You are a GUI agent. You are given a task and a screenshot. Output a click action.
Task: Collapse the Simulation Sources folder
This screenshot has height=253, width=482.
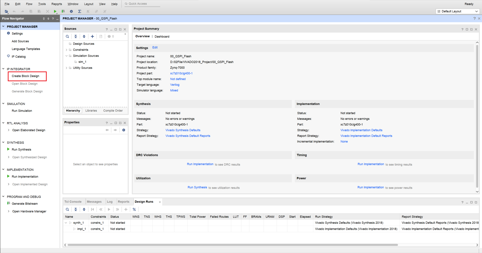coord(66,56)
